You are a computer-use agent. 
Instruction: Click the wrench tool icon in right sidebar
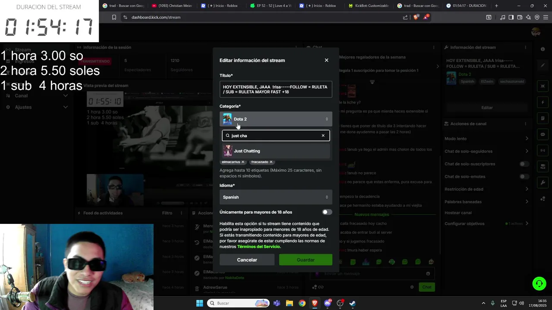(543, 183)
